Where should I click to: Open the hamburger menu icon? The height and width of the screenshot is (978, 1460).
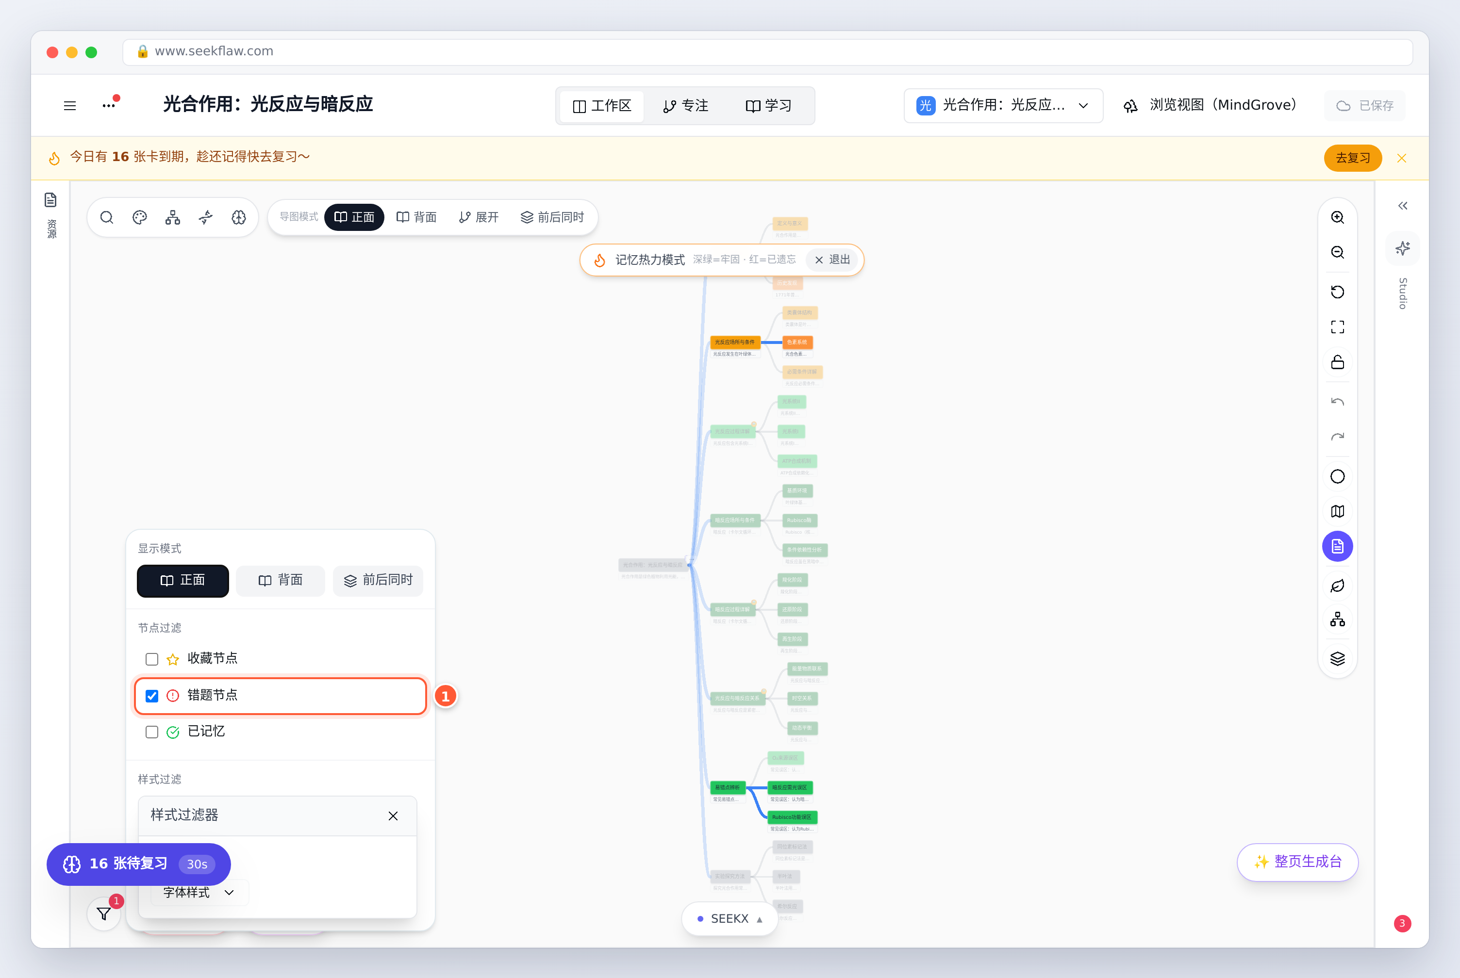tap(70, 105)
